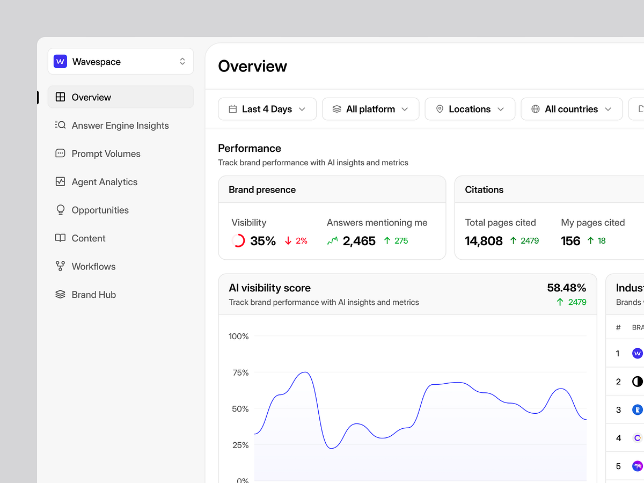This screenshot has height=483, width=644.
Task: Open Agent Analytics in the sidebar
Action: pos(121,182)
